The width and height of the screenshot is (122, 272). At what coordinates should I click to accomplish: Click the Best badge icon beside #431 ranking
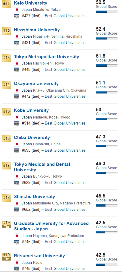pos(17,43)
